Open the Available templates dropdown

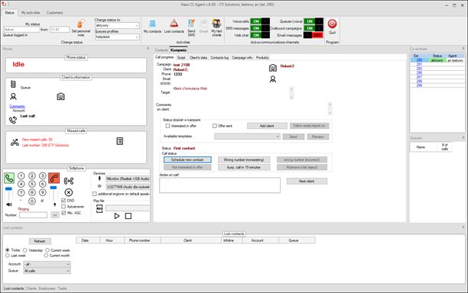pos(247,137)
